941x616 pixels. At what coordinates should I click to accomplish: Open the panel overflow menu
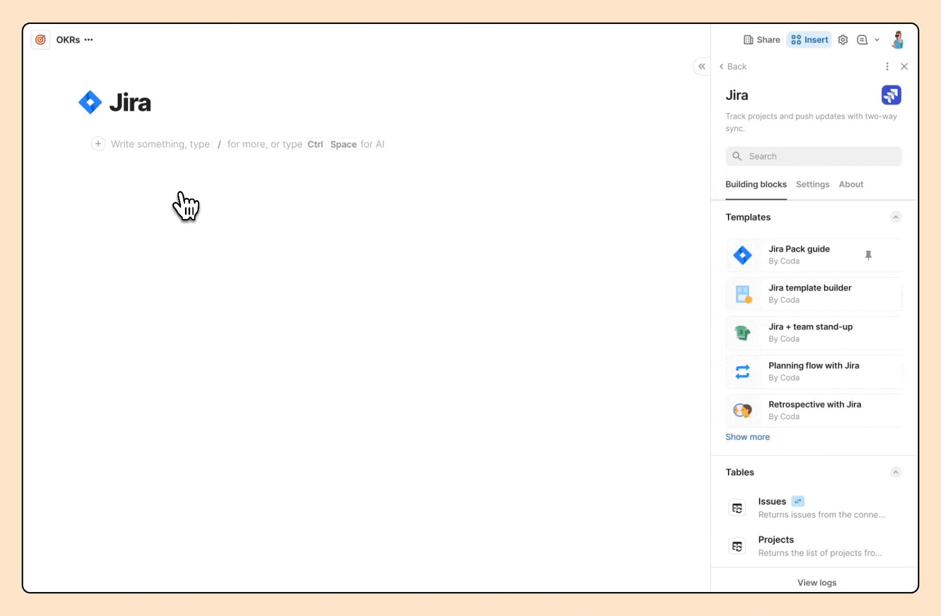(x=887, y=66)
